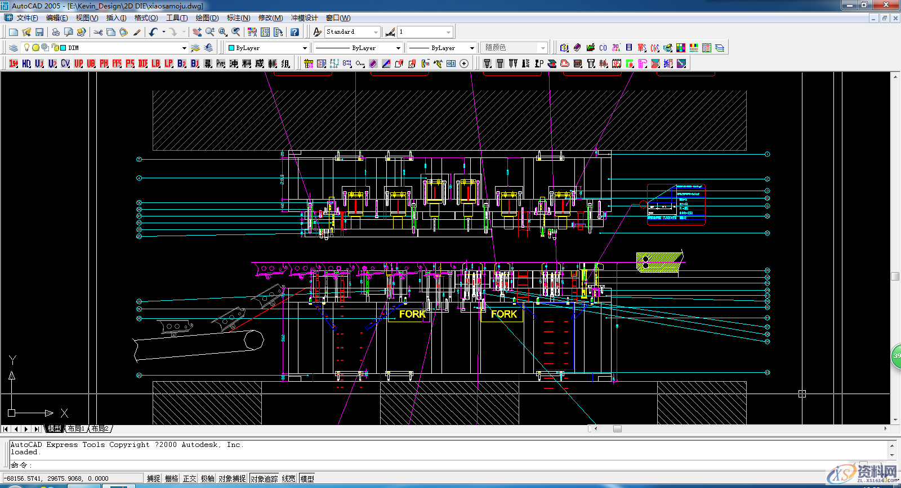Click the red HD die-design tool icon
The height and width of the screenshot is (488, 901).
click(26, 64)
